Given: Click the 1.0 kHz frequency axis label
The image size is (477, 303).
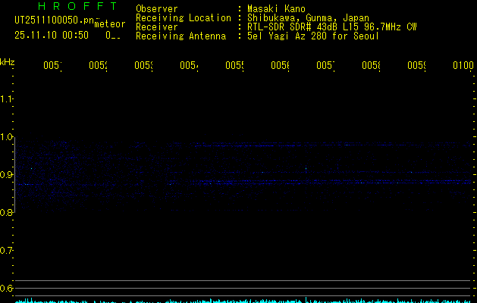Looking at the screenshot, I should pyautogui.click(x=7, y=137).
